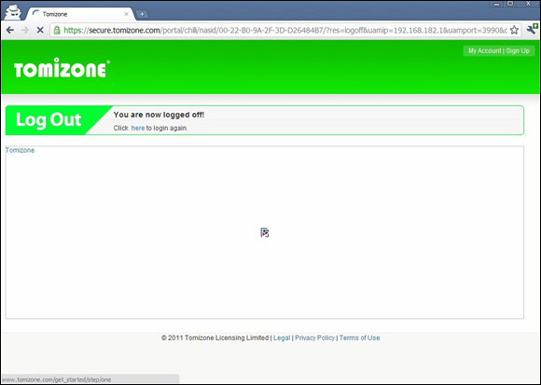
Task: Close the Tomizone tab
Action: click(x=126, y=14)
